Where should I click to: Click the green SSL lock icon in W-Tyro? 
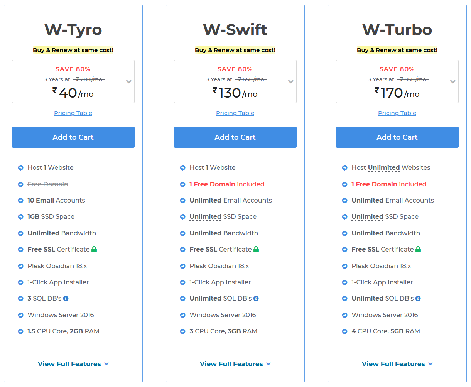point(94,249)
